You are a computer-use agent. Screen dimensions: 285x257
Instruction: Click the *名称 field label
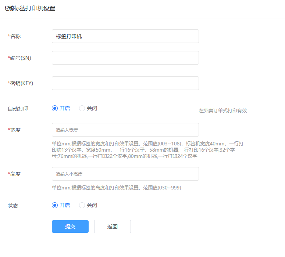[x=14, y=36]
